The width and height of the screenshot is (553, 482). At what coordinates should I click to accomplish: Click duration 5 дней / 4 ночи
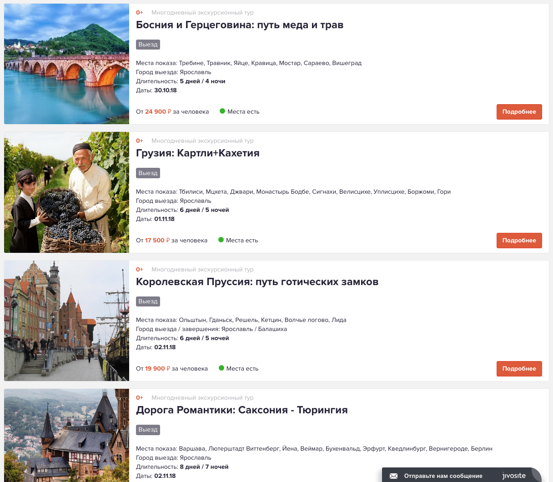point(203,81)
